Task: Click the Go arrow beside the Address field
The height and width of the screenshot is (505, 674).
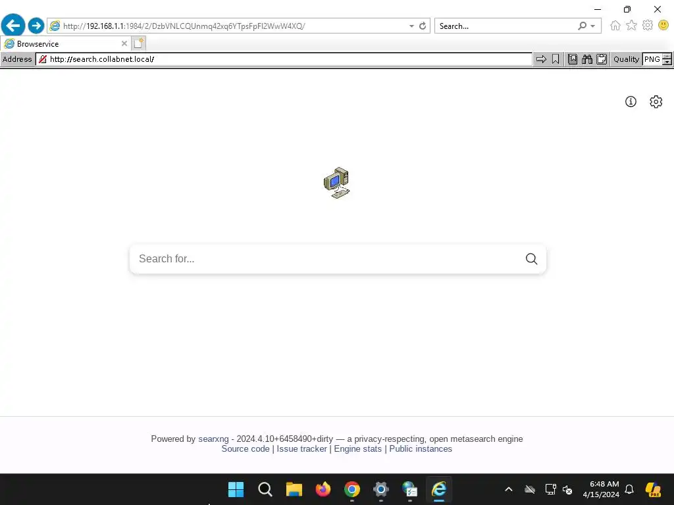Action: click(541, 59)
